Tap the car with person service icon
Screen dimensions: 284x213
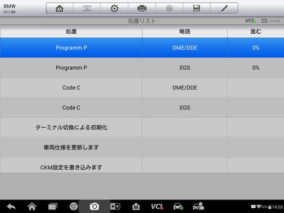pos(198,206)
